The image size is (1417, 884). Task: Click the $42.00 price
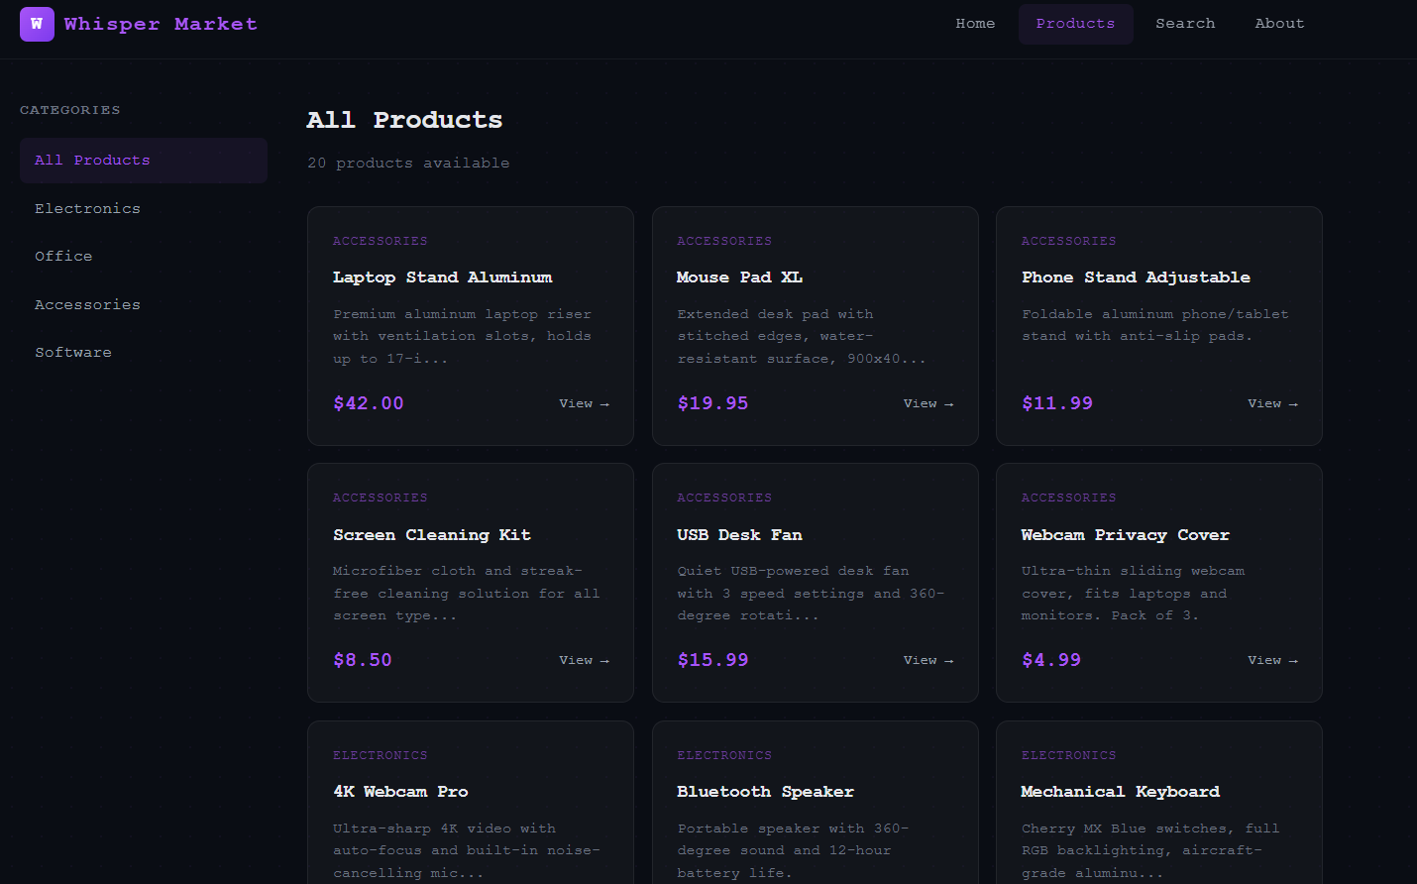[369, 403]
